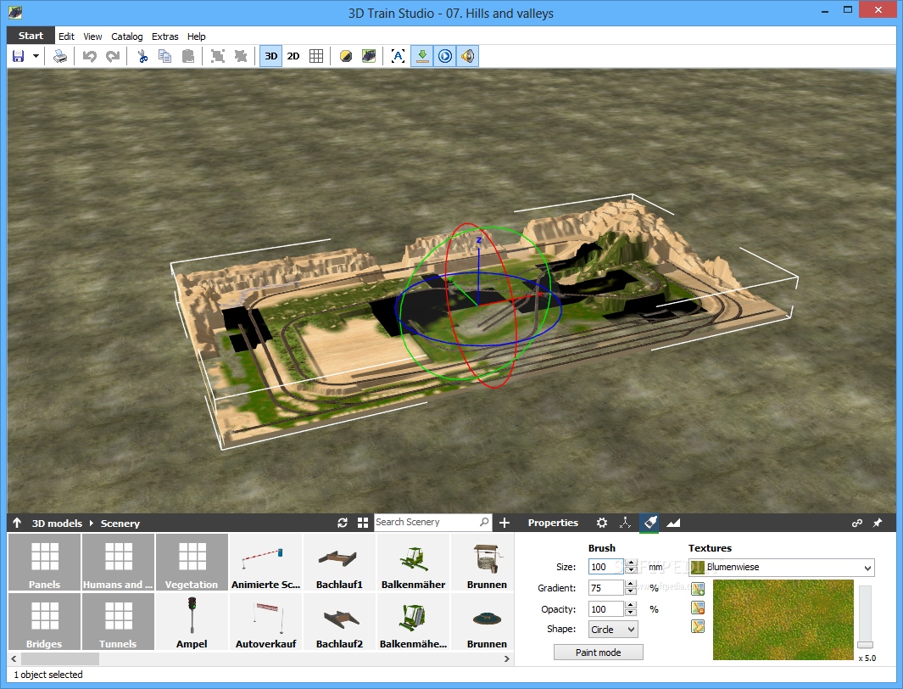Image resolution: width=903 pixels, height=689 pixels.
Task: Click the Ungroup objects icon
Action: click(241, 56)
